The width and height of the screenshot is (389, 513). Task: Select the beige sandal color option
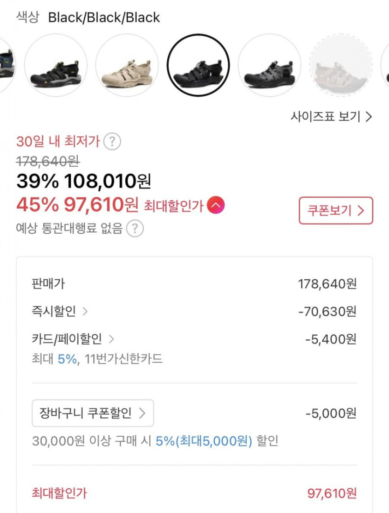(x=127, y=65)
